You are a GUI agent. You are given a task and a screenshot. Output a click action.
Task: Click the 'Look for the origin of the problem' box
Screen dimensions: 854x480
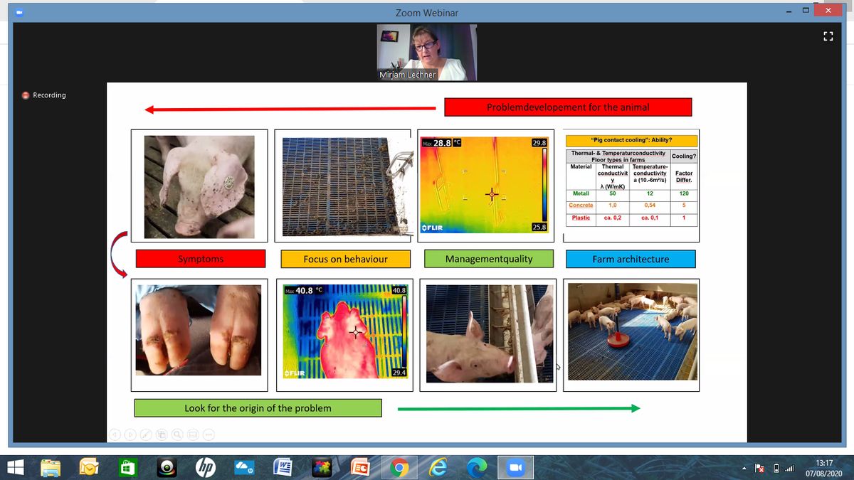pos(258,408)
